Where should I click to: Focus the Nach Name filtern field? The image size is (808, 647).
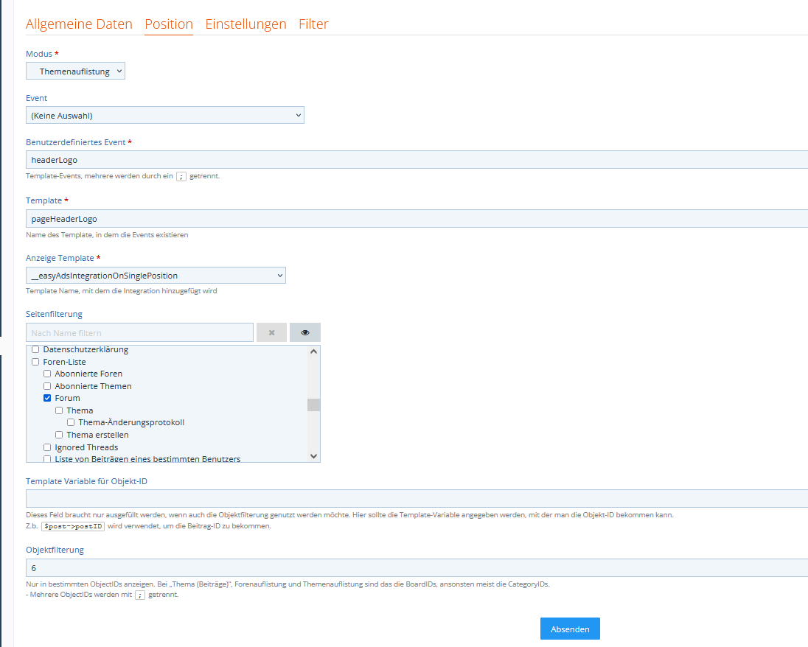click(x=139, y=332)
